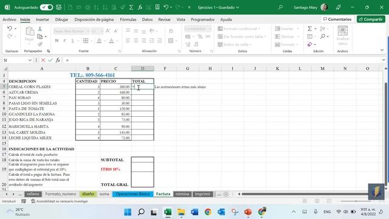Screen dimensions: 389x219
Task: Toggle bold N formatting
Action: click(57, 41)
